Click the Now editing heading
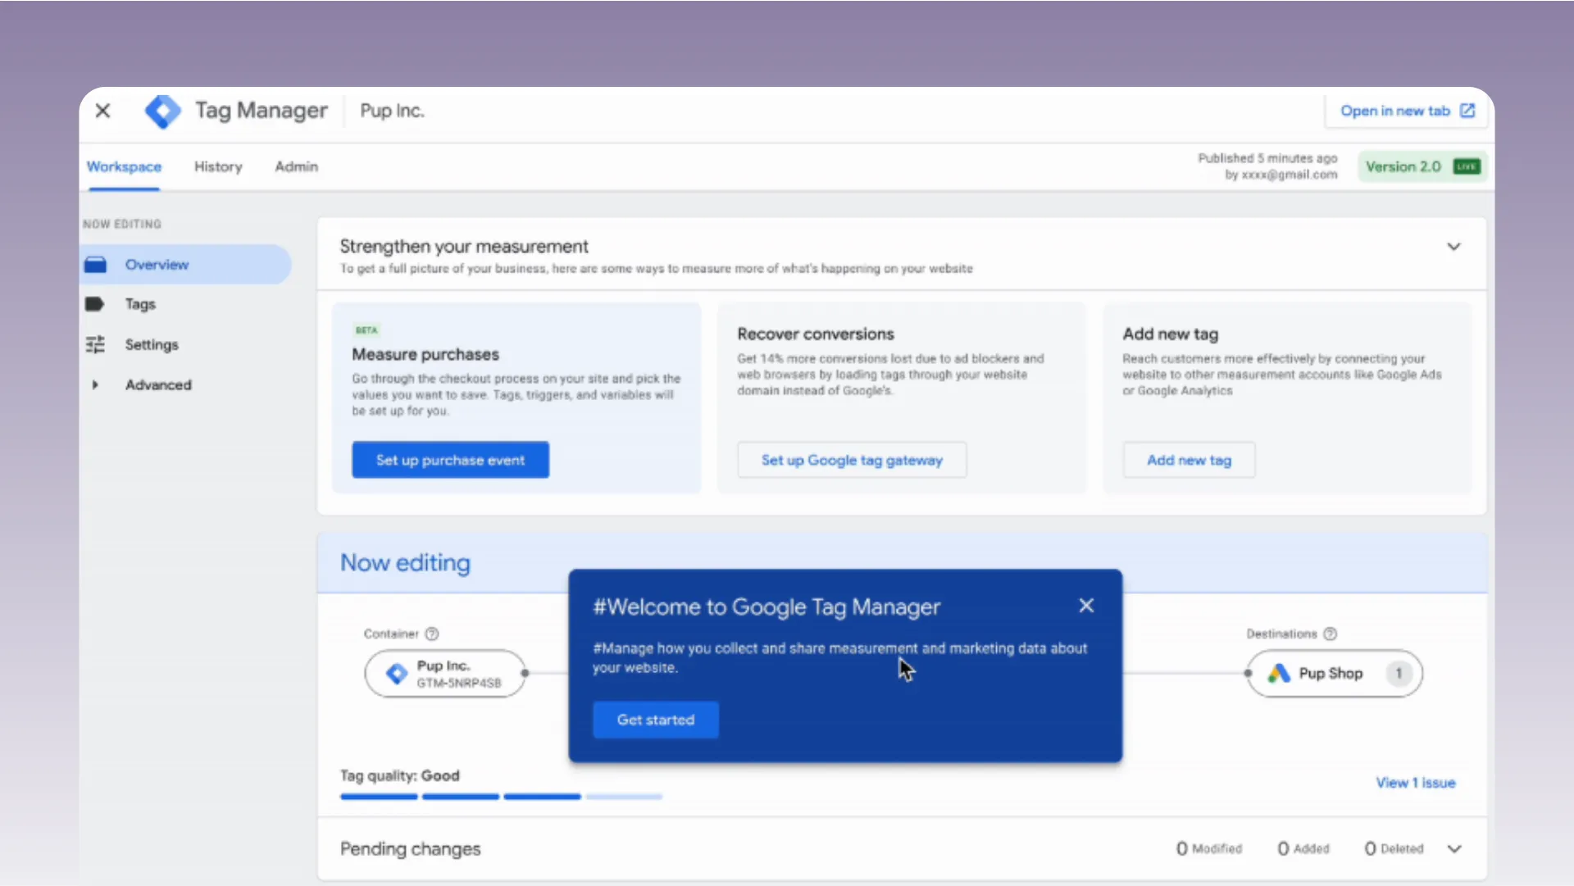 405,563
